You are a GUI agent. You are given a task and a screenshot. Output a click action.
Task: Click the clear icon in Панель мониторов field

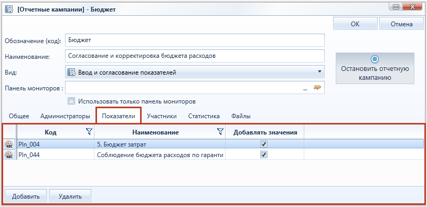click(317, 88)
